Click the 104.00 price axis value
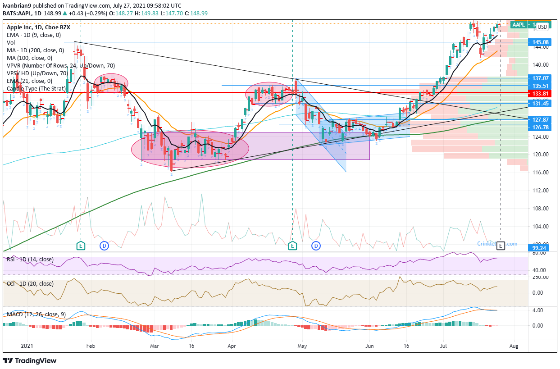This screenshot has height=369, width=560. pyautogui.click(x=540, y=227)
